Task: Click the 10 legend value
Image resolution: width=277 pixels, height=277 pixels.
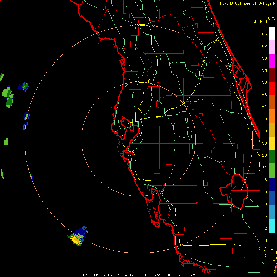Action: click(x=264, y=204)
